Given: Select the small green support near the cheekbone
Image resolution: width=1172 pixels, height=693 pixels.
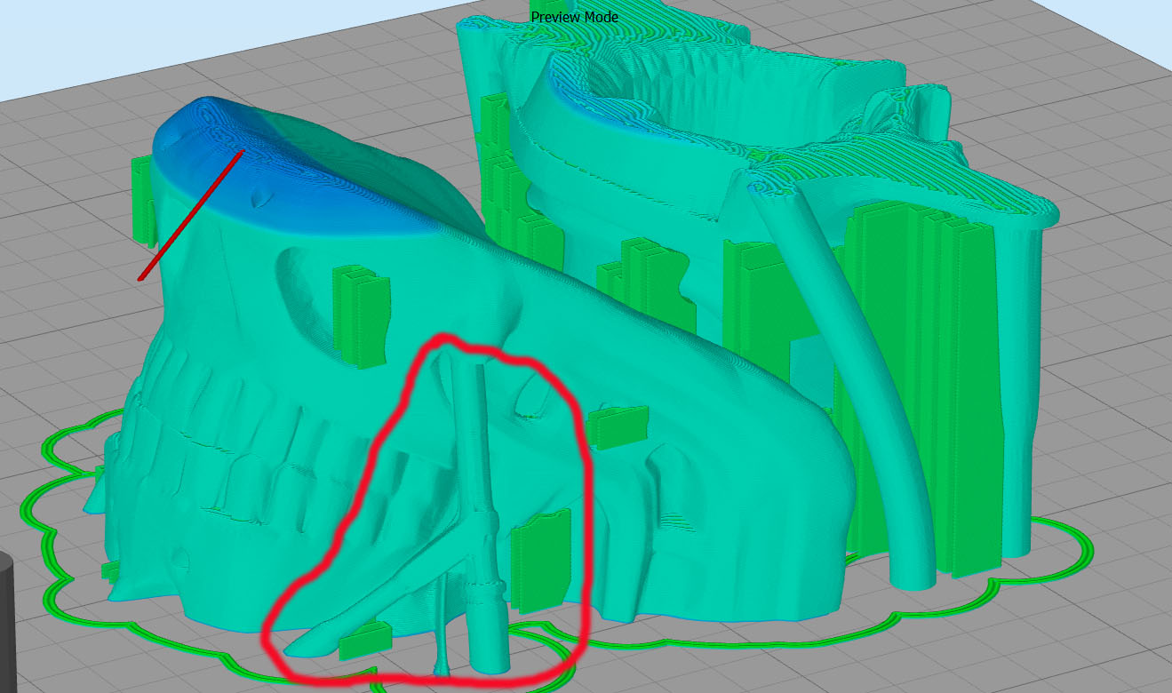Looking at the screenshot, I should [x=617, y=426].
